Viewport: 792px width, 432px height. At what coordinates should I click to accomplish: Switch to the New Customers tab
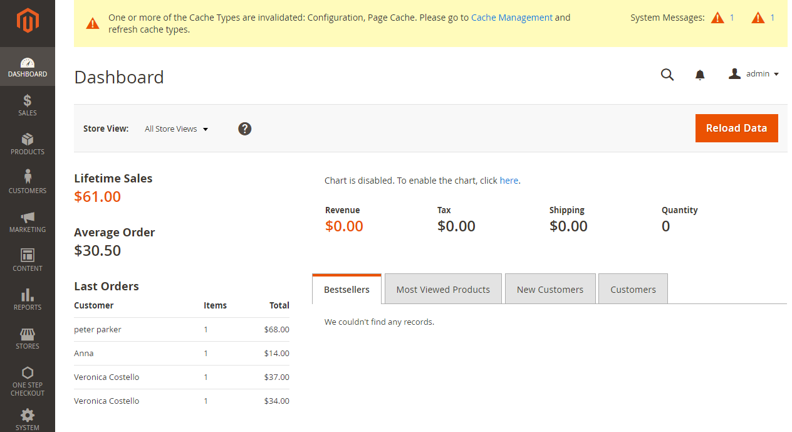[x=550, y=289]
